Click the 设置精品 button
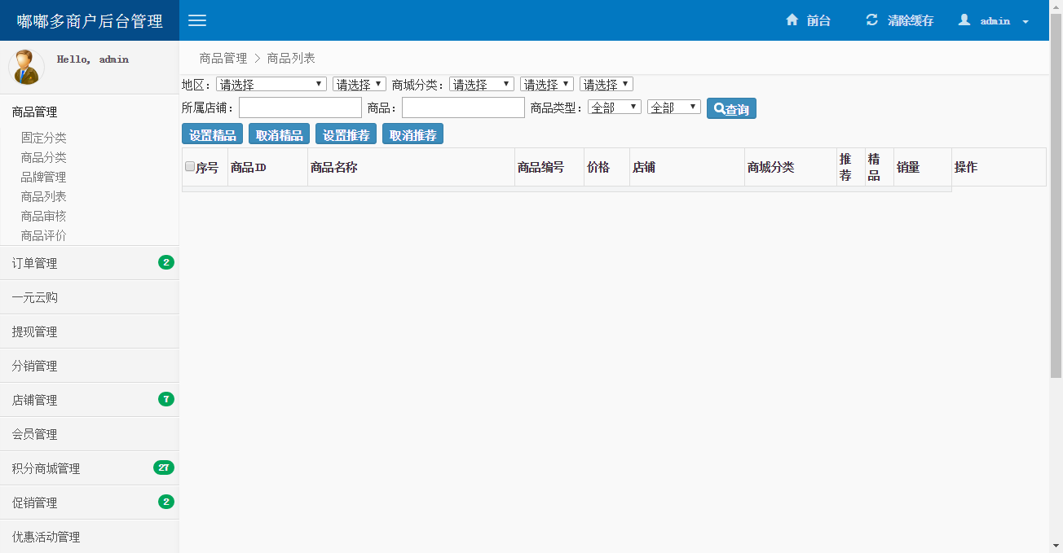Image resolution: width=1063 pixels, height=553 pixels. coord(213,134)
